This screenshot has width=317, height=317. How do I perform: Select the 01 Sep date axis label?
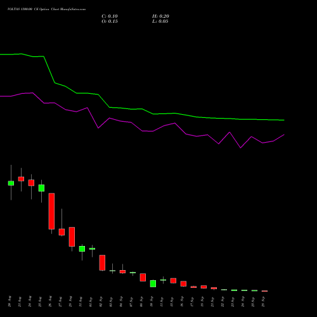(x=91, y=301)
